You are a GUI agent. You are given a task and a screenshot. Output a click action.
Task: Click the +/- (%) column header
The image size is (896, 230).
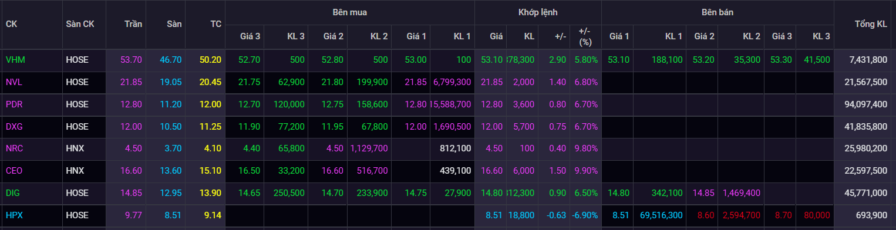point(585,36)
